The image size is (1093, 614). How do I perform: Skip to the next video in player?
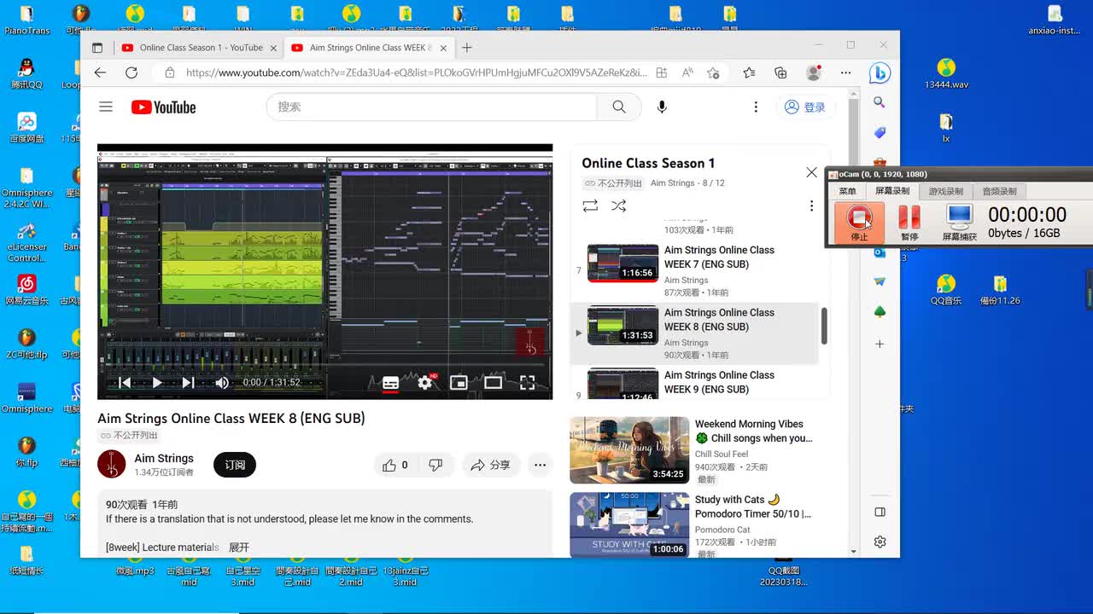tap(188, 383)
